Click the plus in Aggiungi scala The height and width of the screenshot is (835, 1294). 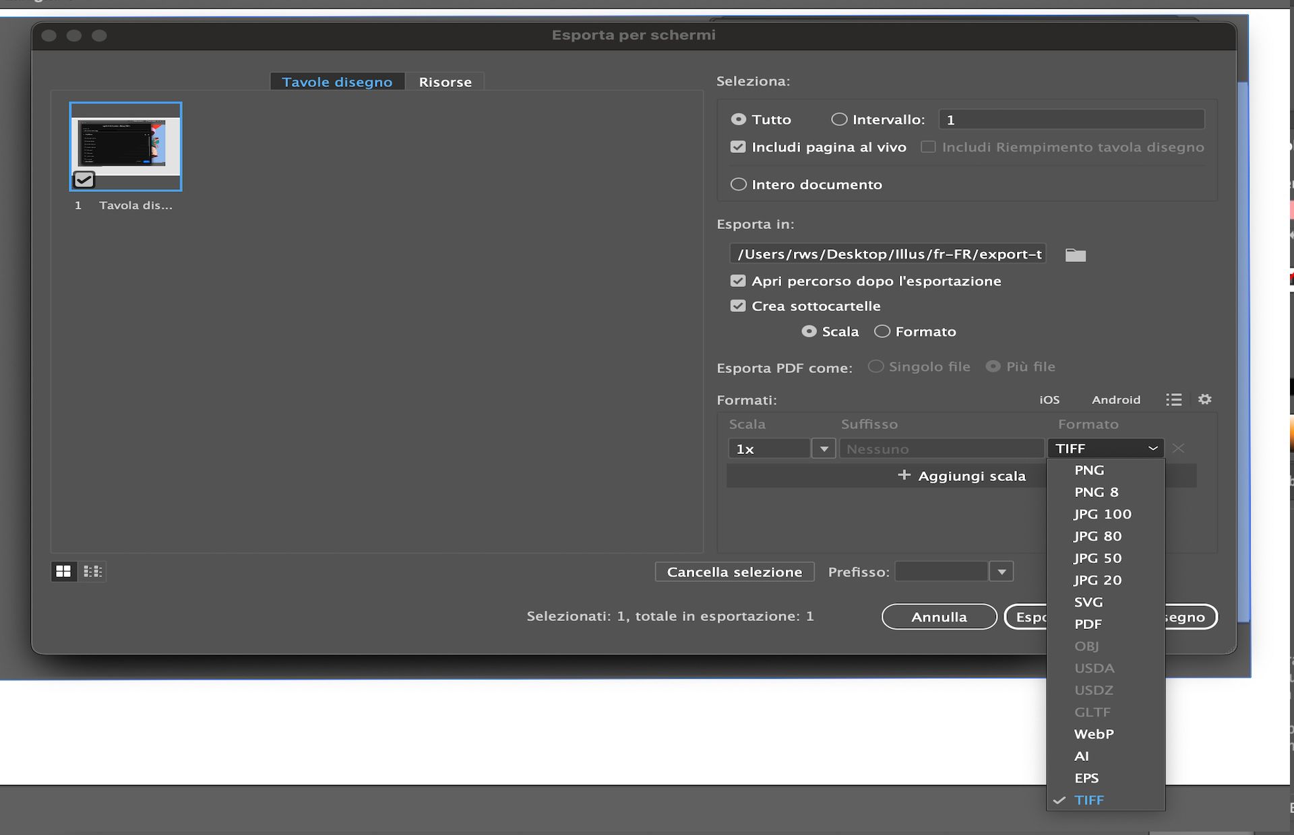point(904,475)
